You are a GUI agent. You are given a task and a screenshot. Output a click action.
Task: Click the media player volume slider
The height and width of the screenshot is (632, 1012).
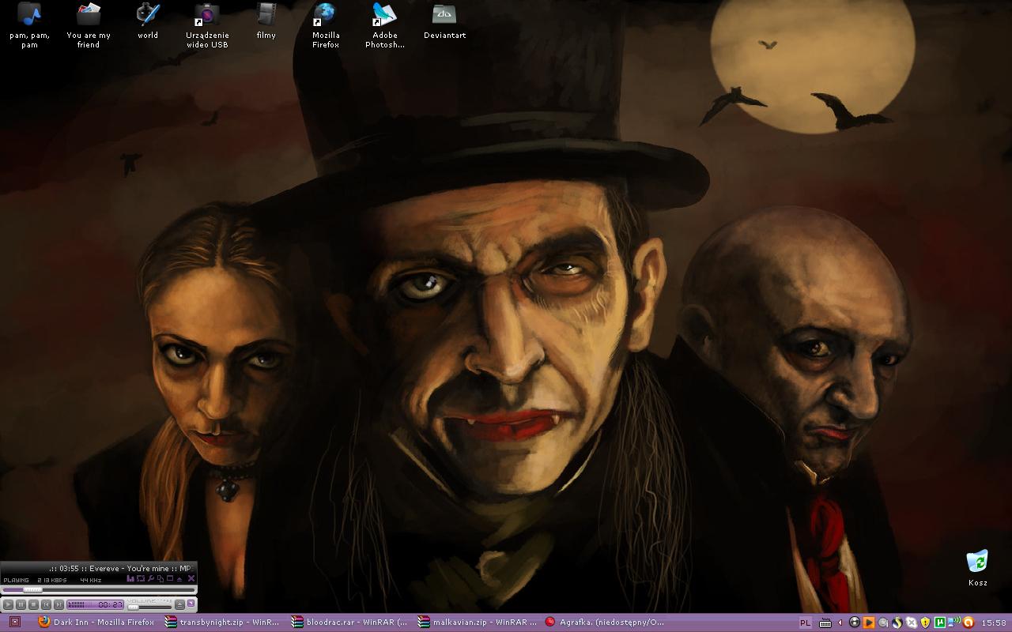(149, 607)
